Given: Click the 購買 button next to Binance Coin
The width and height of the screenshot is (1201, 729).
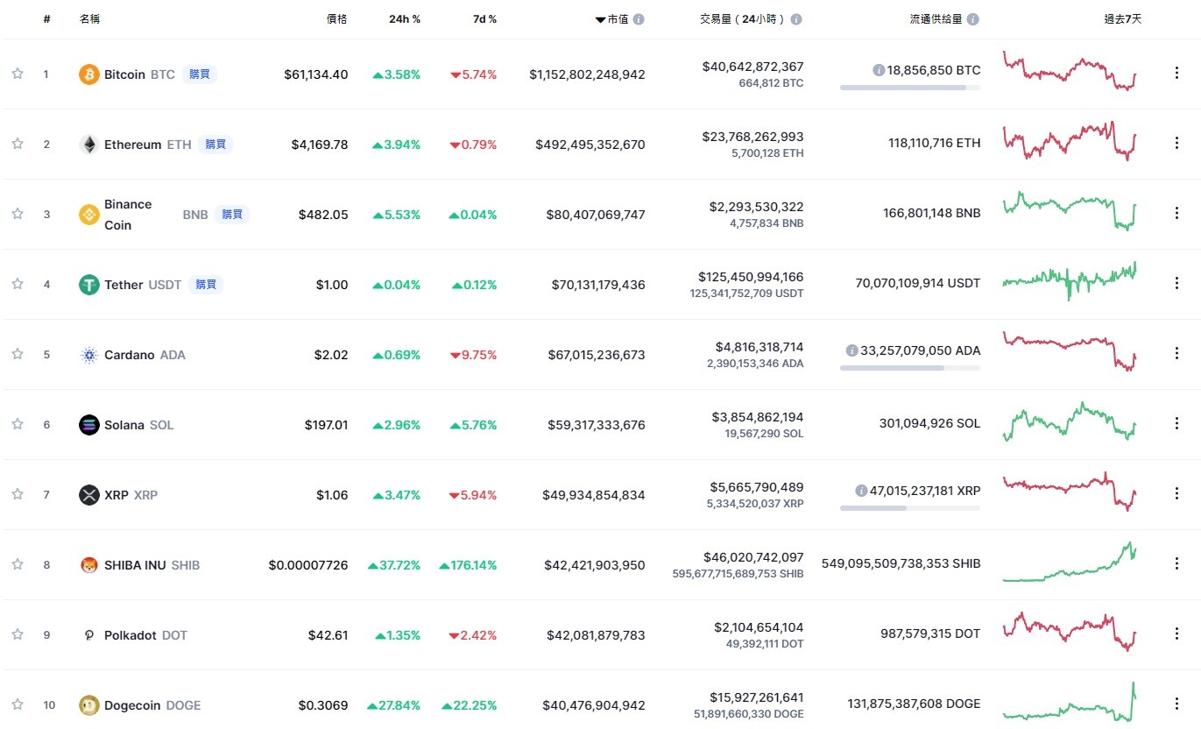Looking at the screenshot, I should point(232,215).
